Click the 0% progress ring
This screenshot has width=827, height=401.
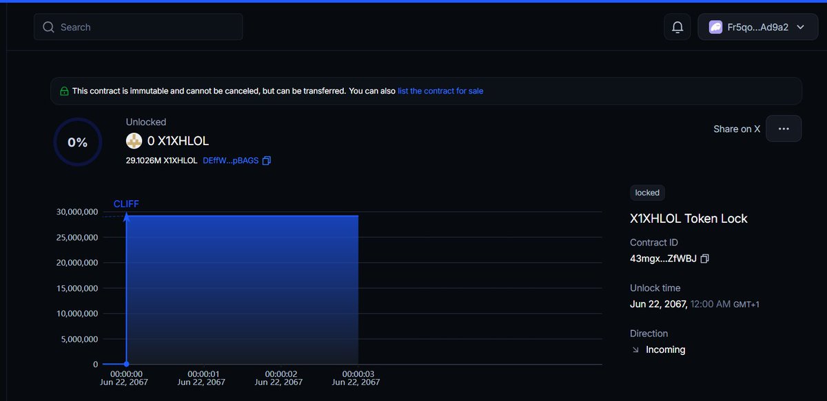[77, 142]
